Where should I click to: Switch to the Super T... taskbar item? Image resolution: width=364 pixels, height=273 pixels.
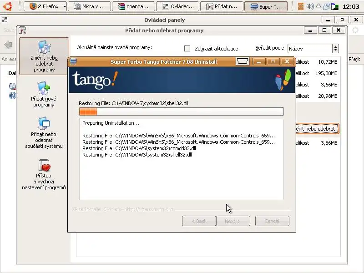point(266,6)
